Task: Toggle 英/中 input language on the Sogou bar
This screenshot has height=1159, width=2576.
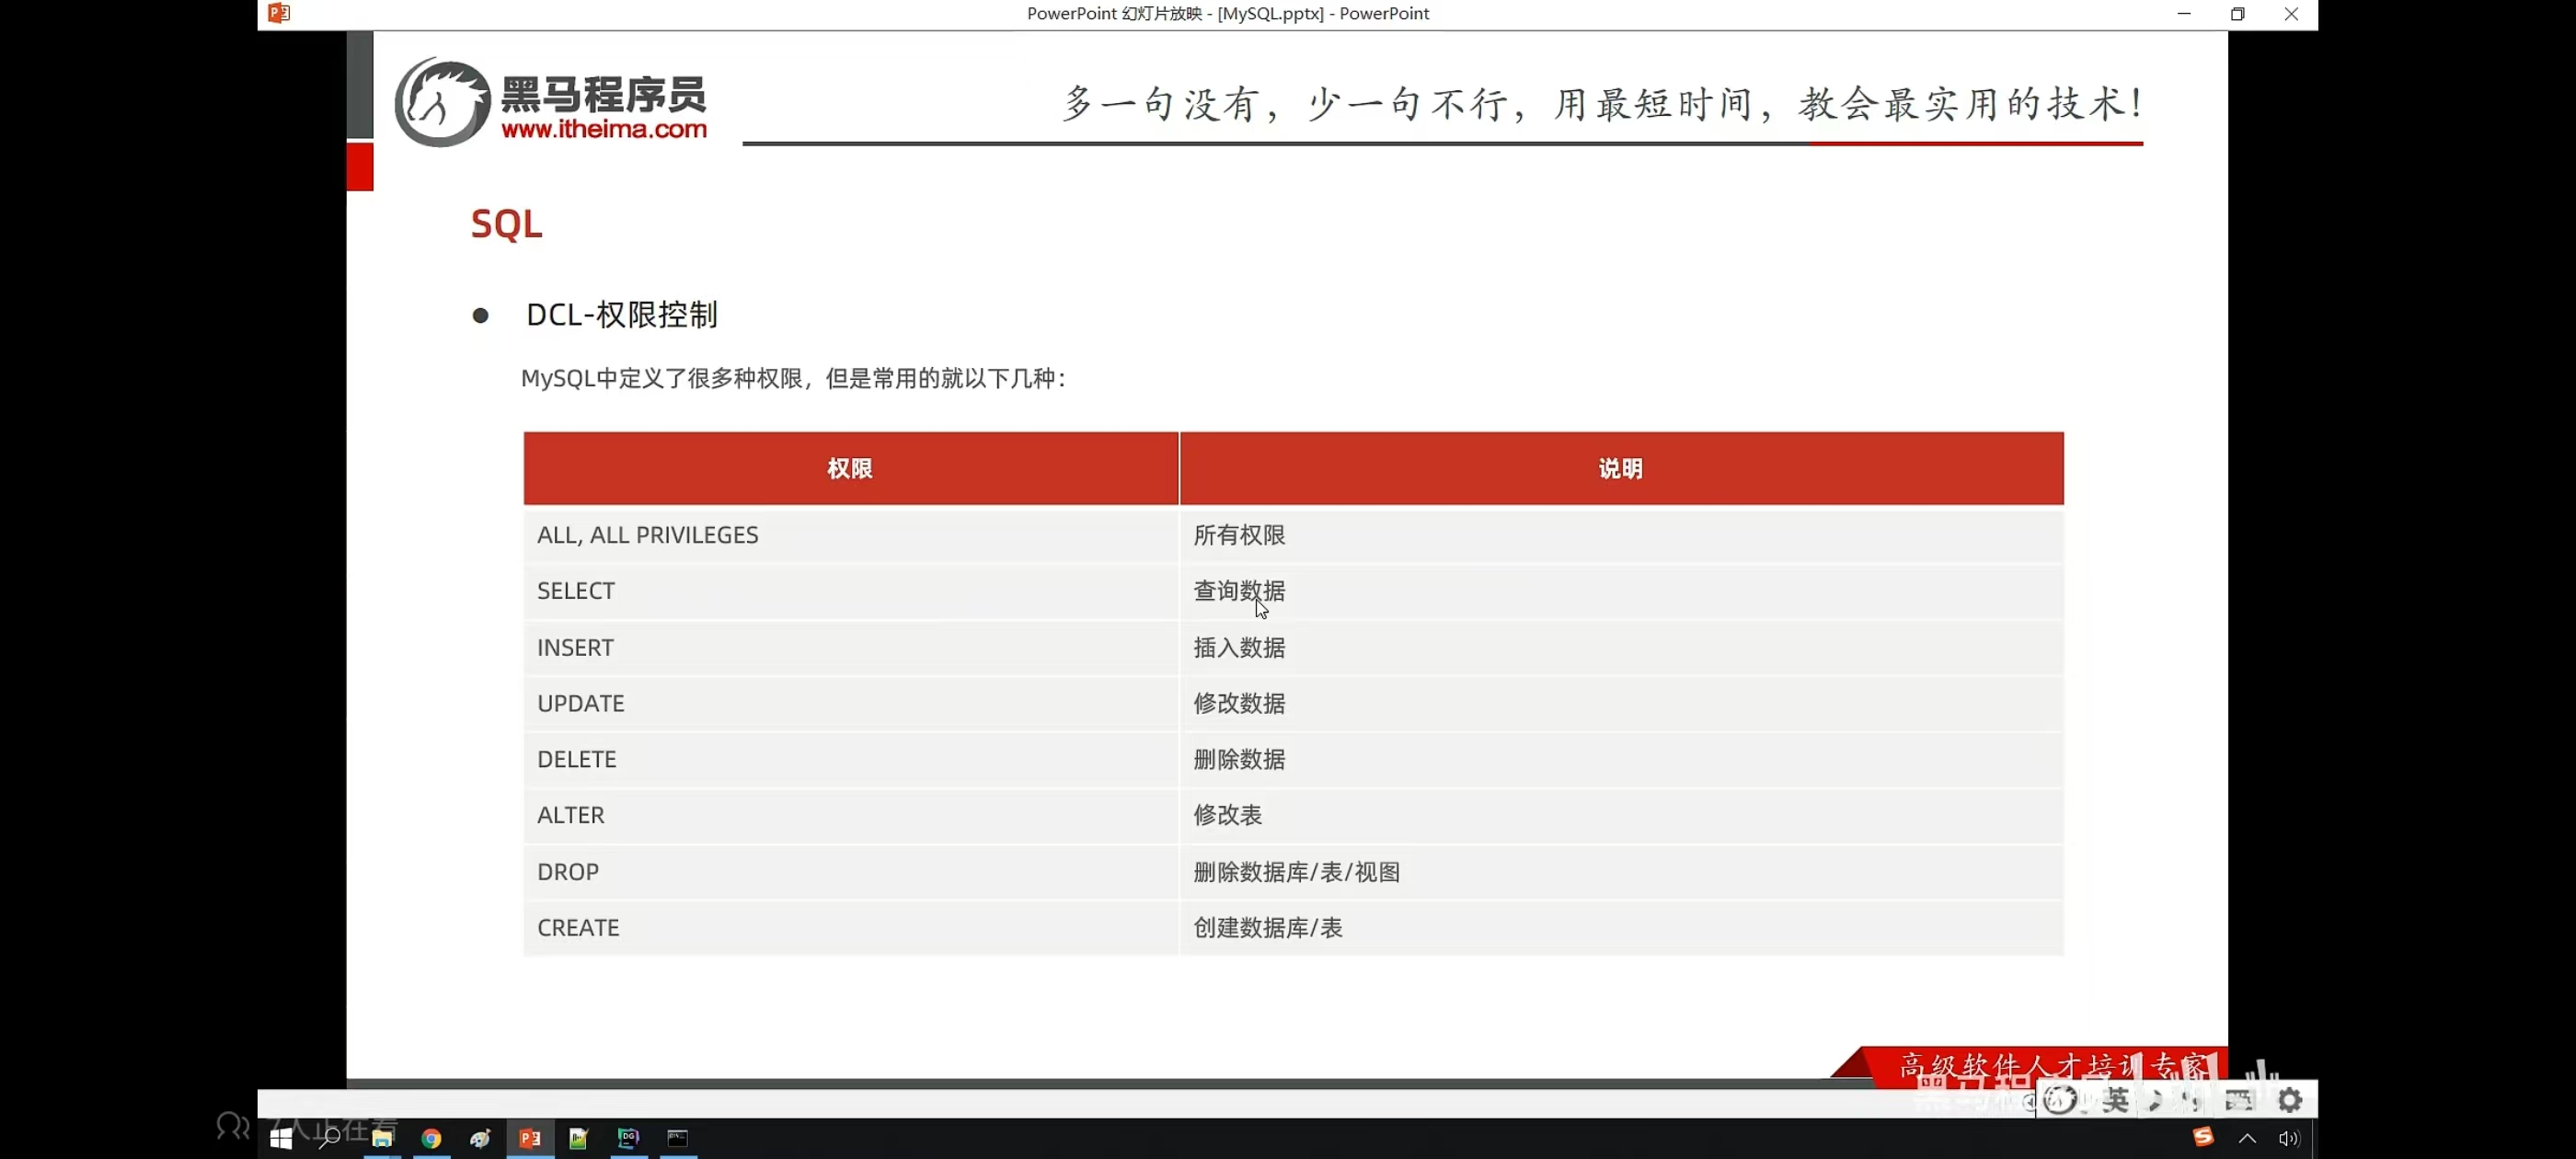Action: pyautogui.click(x=2116, y=1100)
